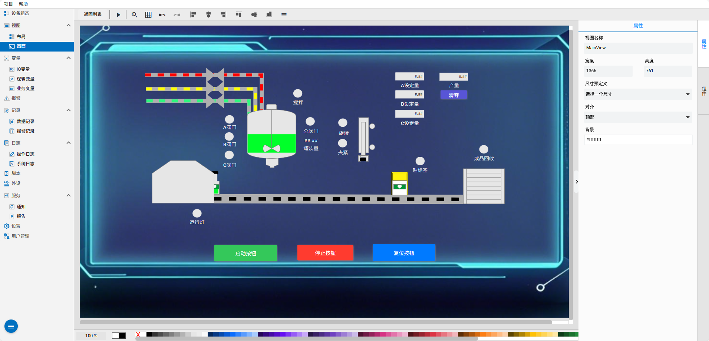Click the 通知 icon
This screenshot has width=709, height=341.
click(12, 207)
